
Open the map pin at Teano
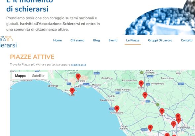point(141,84)
